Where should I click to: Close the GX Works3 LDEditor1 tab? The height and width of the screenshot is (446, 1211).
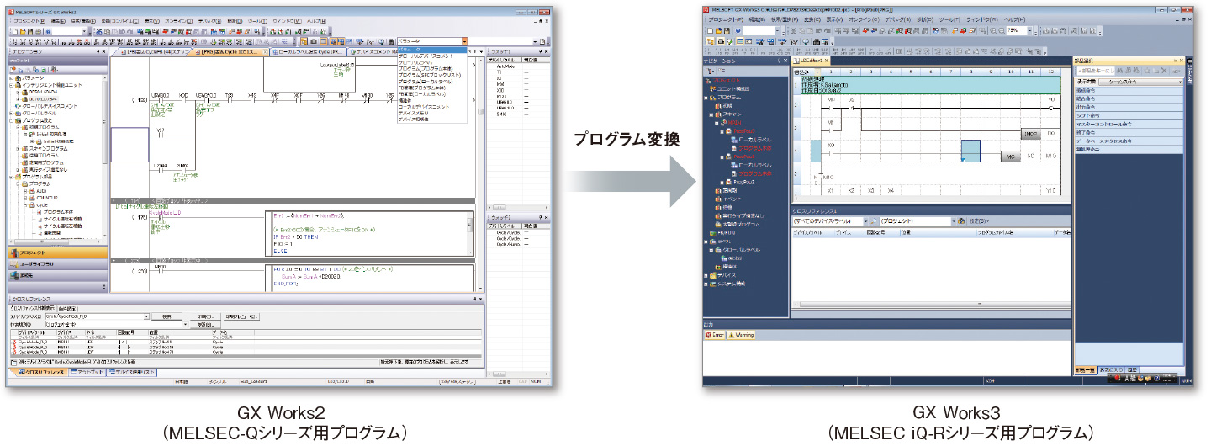[825, 61]
